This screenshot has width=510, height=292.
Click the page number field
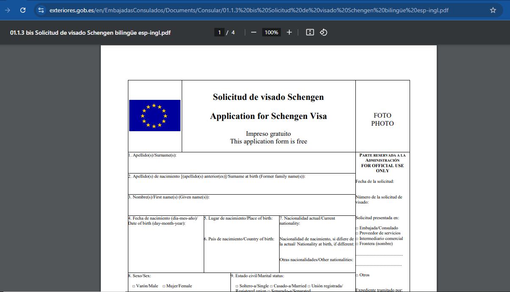point(219,32)
